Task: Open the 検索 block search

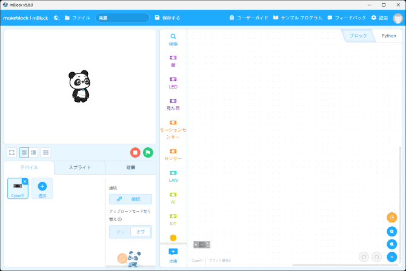Action: (173, 39)
